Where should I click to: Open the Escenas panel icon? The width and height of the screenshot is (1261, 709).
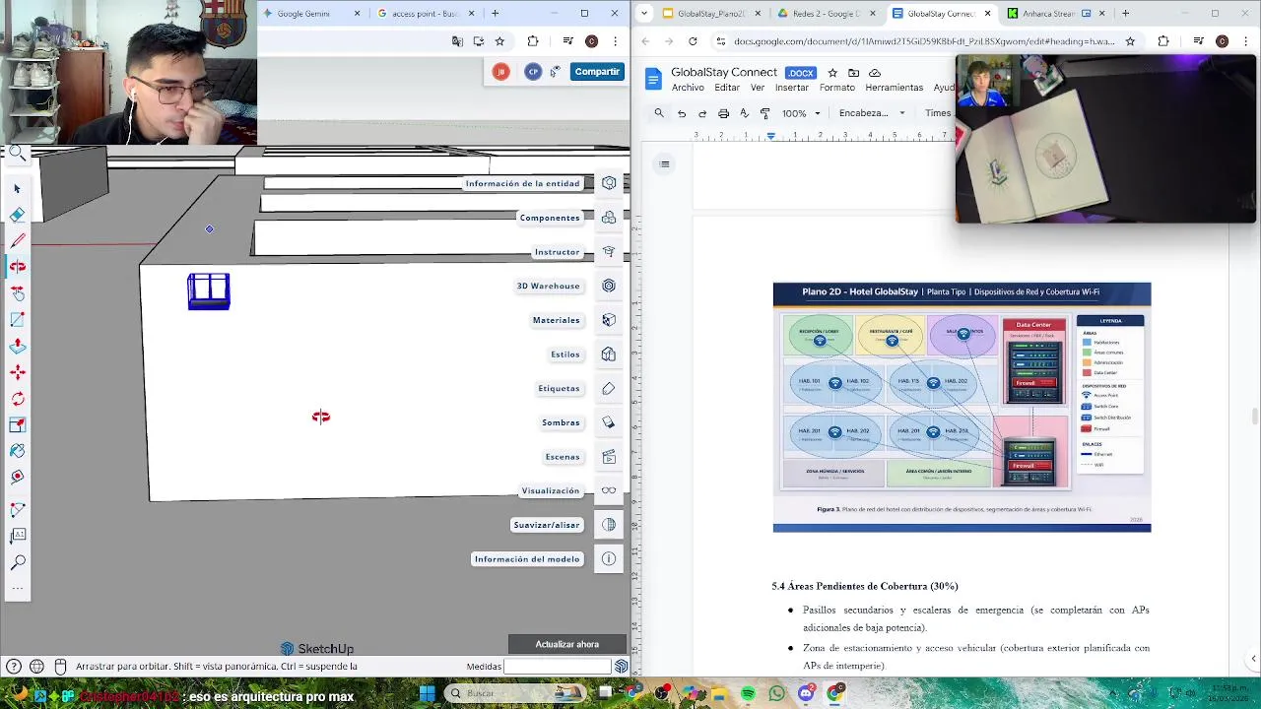point(609,457)
